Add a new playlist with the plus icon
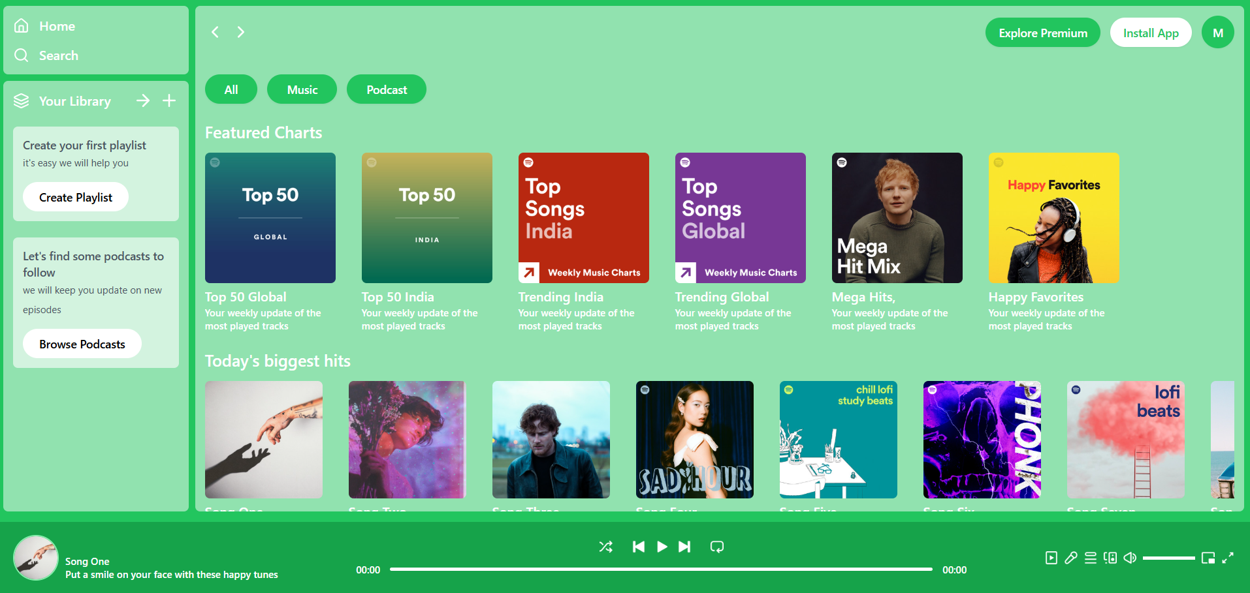Screen dimensions: 1250x593 click(169, 100)
